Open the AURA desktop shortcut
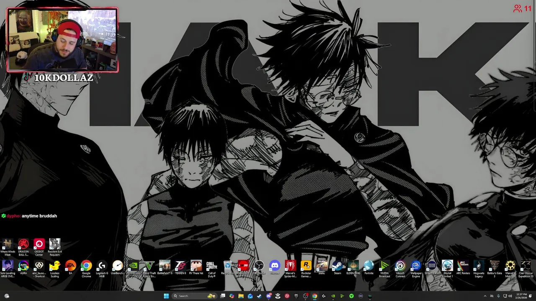The width and height of the screenshot is (536, 301). pyautogui.click(x=23, y=268)
